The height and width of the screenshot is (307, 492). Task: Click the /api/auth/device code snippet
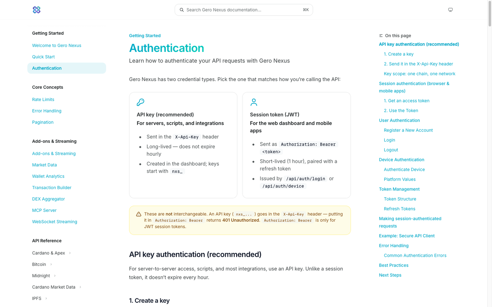(283, 186)
